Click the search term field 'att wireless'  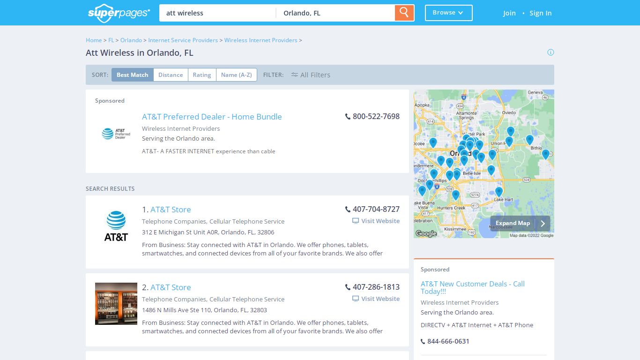[x=217, y=13]
